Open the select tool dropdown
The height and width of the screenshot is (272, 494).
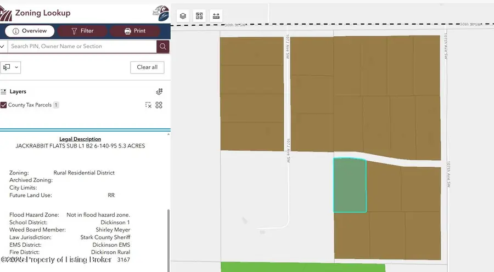[11, 67]
